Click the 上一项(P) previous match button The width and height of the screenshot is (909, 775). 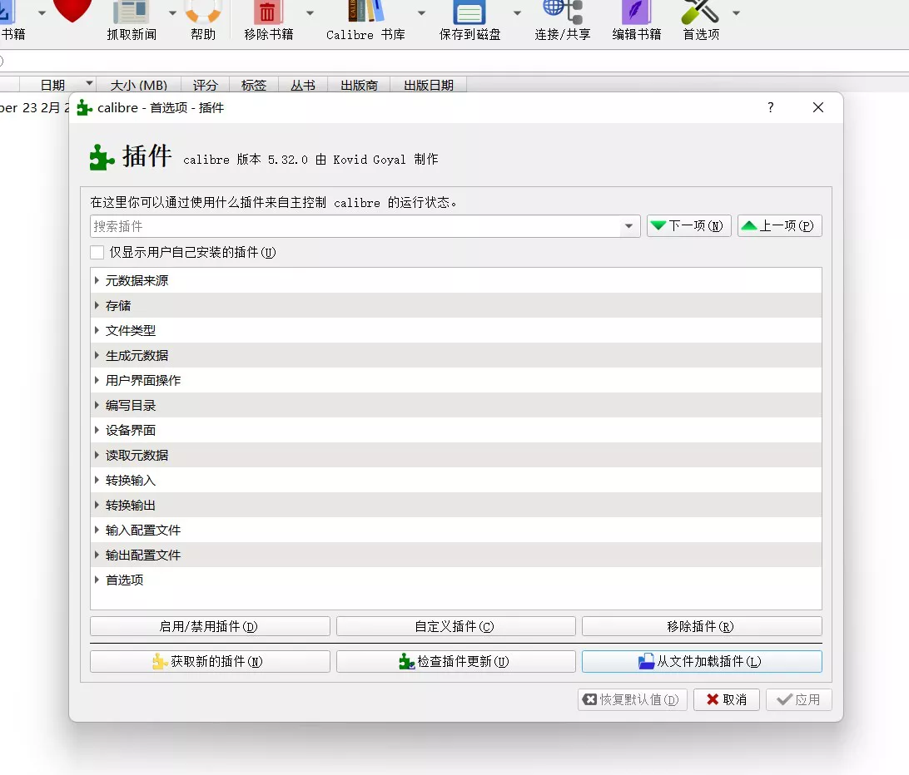pos(780,226)
